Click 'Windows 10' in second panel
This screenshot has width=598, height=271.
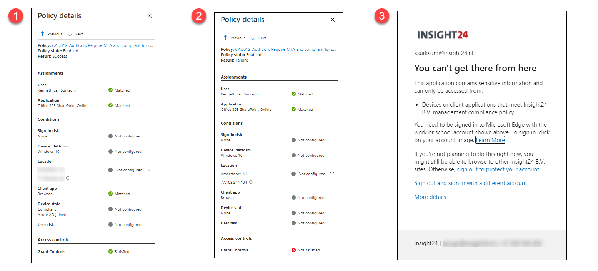[x=232, y=156]
